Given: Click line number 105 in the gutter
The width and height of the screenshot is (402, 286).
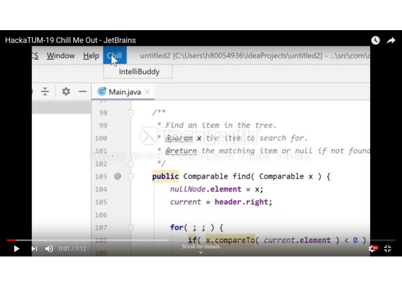Looking at the screenshot, I should point(101,202).
